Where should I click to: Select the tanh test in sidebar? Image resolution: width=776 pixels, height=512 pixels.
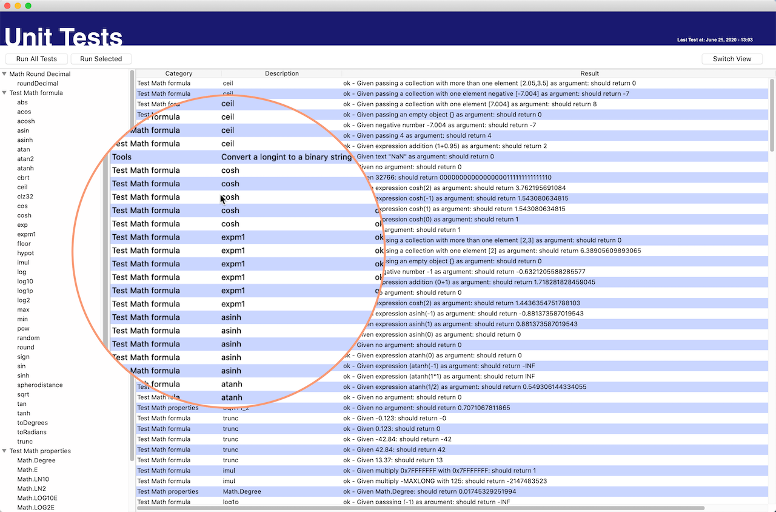(24, 413)
